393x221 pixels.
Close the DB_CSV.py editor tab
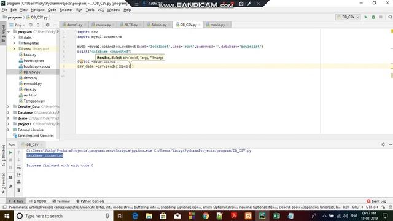200,25
